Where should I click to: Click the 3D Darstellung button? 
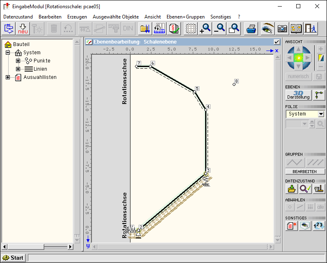(298, 95)
